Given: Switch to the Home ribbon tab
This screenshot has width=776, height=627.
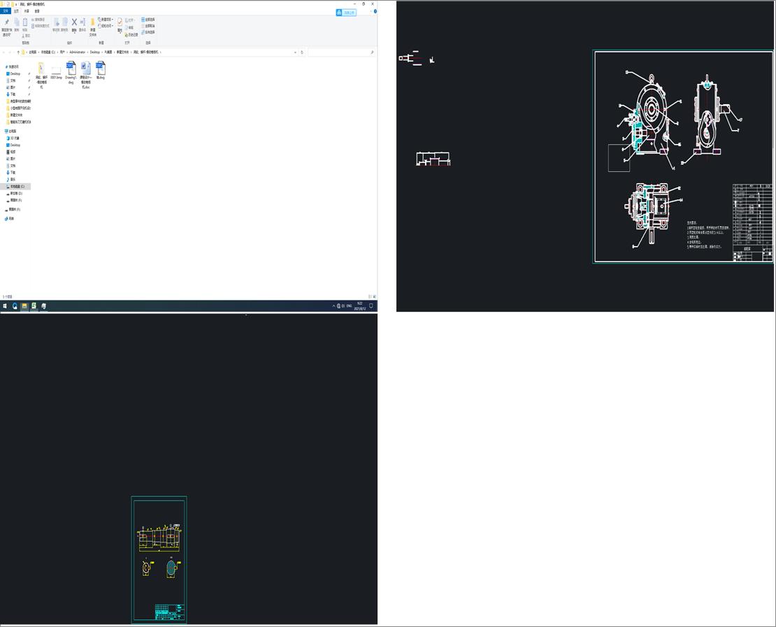Looking at the screenshot, I should tap(16, 11).
